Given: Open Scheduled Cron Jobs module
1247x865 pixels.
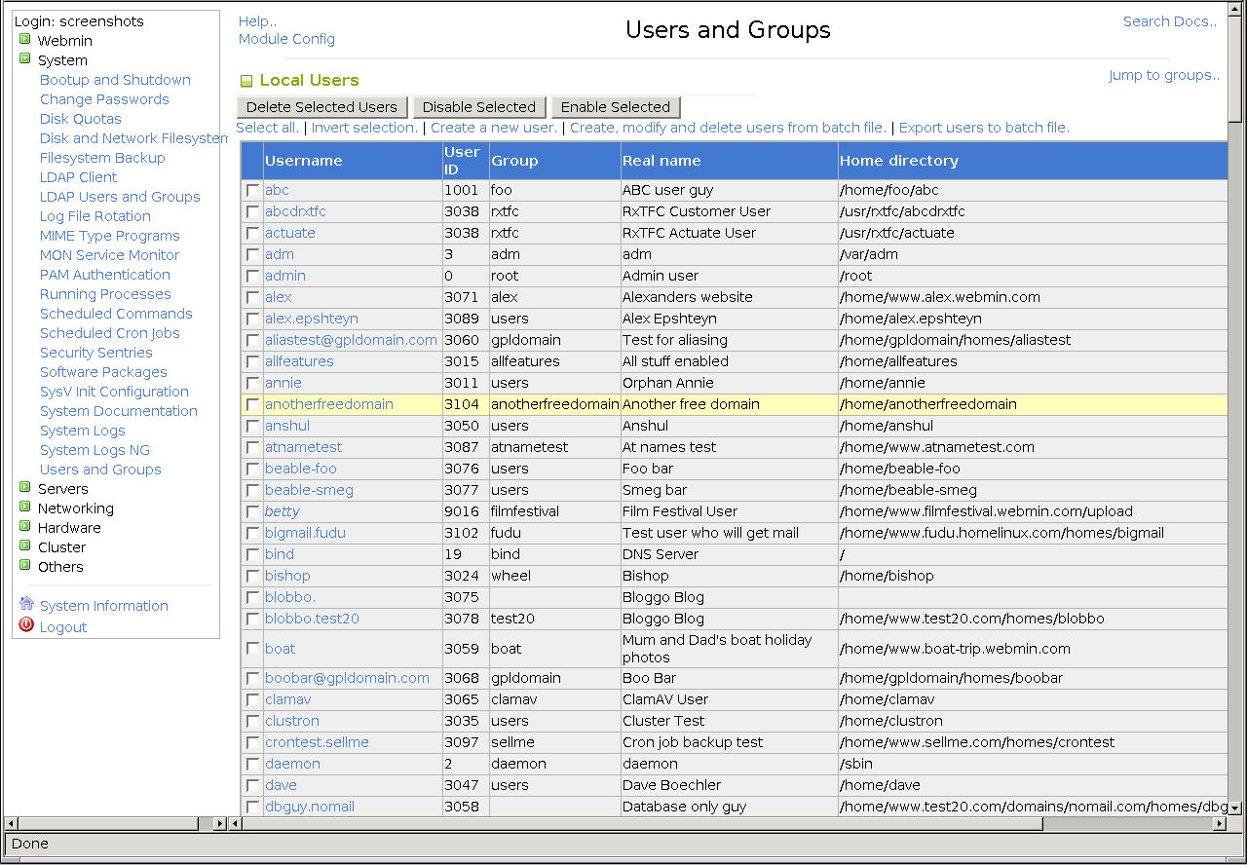Looking at the screenshot, I should (x=110, y=333).
